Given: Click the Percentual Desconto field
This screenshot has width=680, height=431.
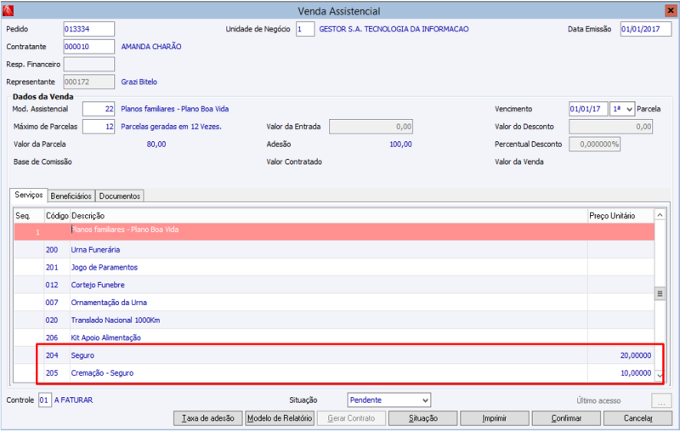Looking at the screenshot, I should point(594,144).
